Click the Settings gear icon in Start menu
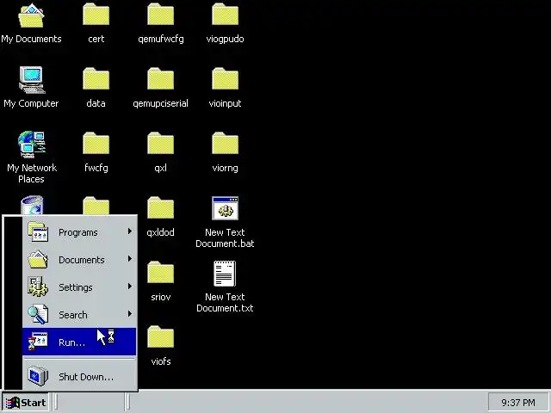The height and width of the screenshot is (413, 551). (x=38, y=287)
